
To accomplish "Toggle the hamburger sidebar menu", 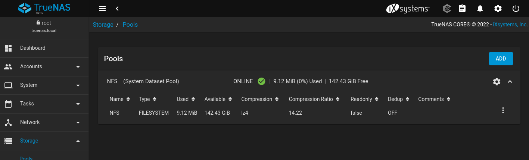I will click(102, 9).
